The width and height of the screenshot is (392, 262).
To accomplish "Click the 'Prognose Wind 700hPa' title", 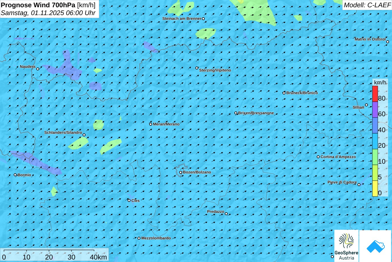I will click(x=38, y=5).
